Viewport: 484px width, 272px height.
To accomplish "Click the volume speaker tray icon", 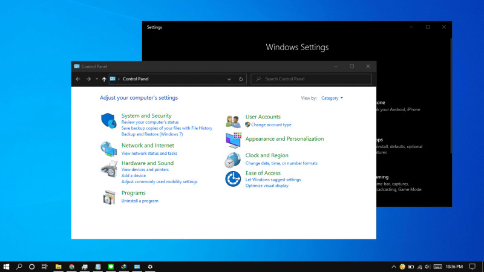I will pos(428,267).
